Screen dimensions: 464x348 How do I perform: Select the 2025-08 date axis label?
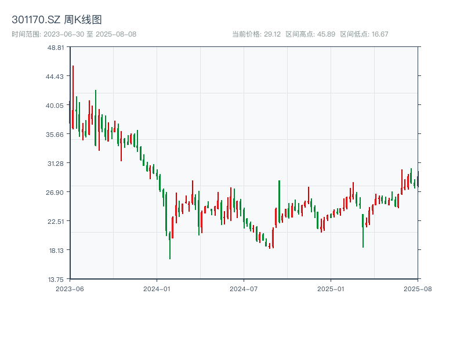[418, 288]
